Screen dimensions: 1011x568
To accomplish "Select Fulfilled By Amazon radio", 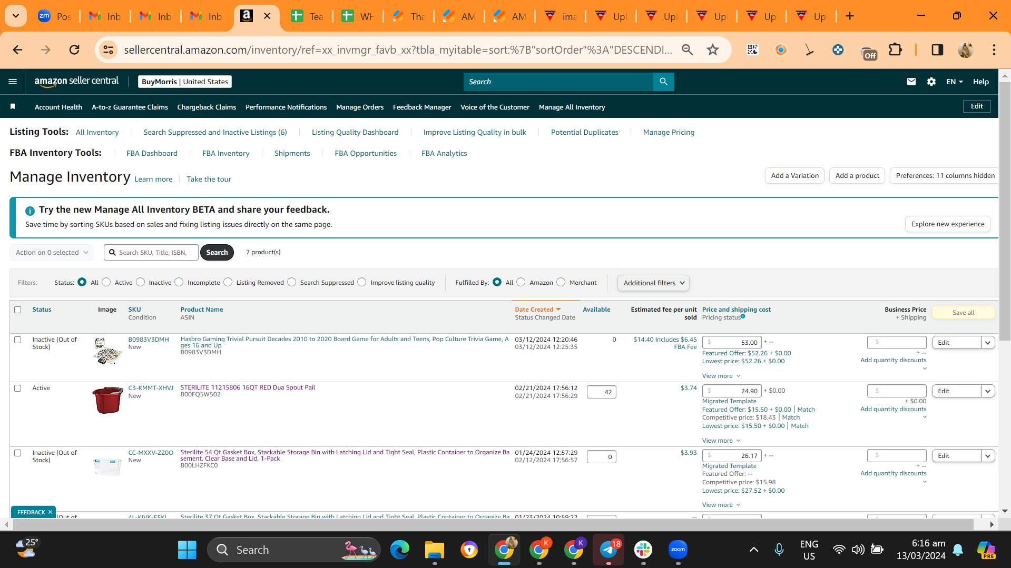I will 521,282.
